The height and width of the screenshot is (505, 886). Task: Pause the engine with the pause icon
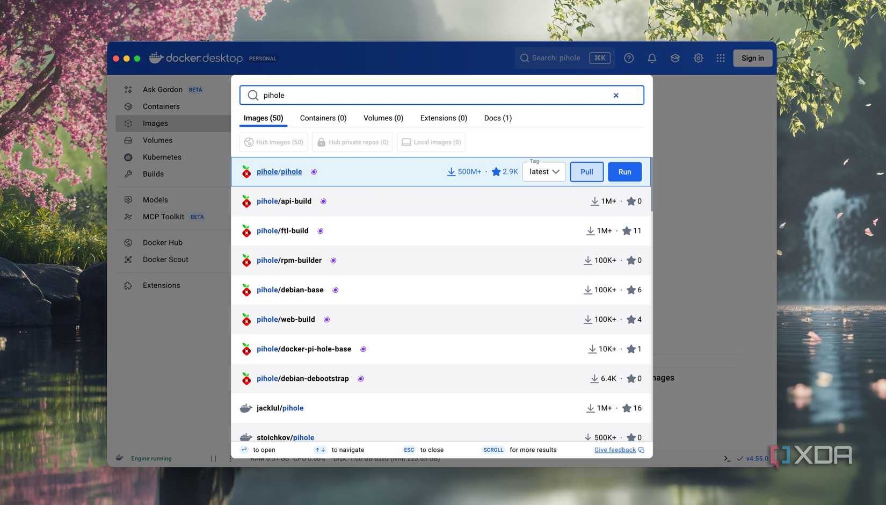click(214, 458)
